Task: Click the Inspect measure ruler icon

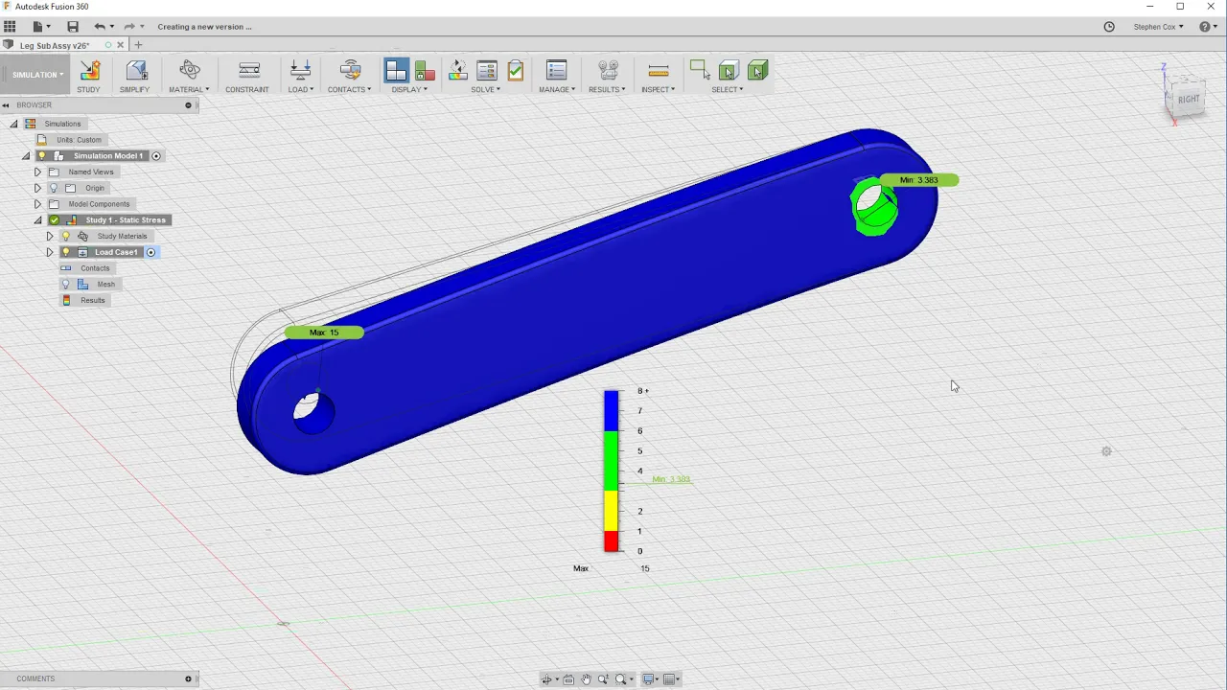Action: (x=658, y=70)
